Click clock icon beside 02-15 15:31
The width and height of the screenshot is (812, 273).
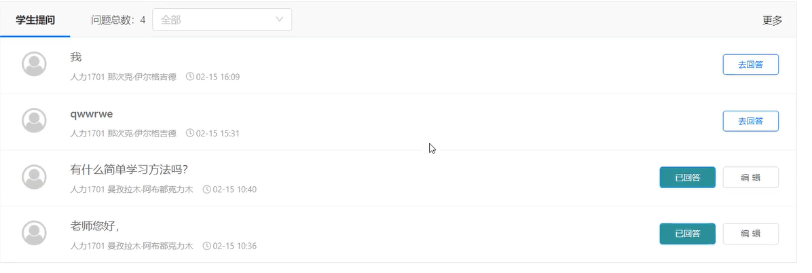[x=190, y=133]
